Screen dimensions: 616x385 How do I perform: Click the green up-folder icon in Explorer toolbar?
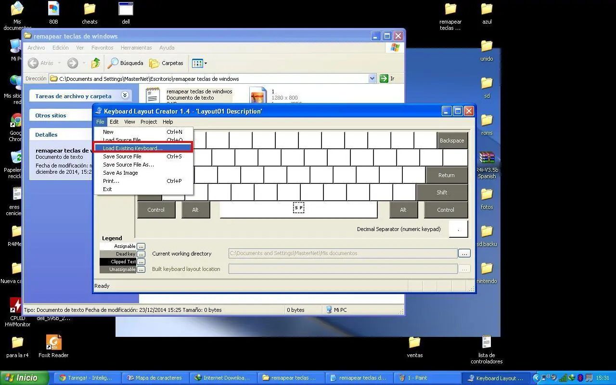(96, 63)
